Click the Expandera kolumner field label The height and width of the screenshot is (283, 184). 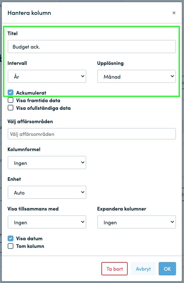click(x=122, y=209)
